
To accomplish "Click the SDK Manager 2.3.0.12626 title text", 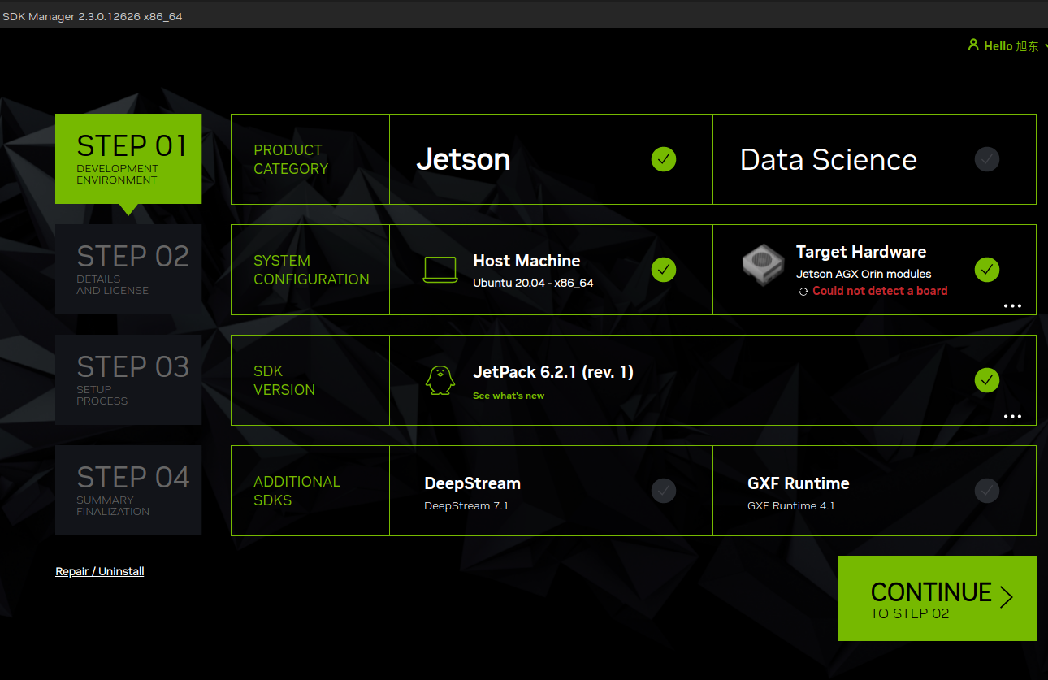I will click(92, 16).
